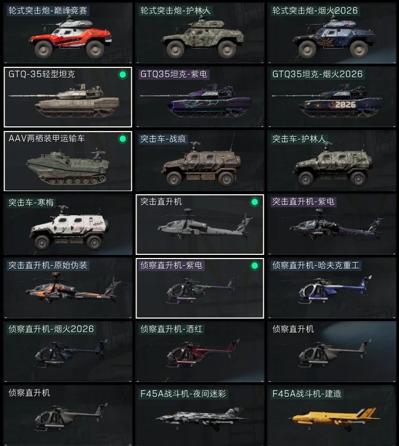Image resolution: width=399 pixels, height=446 pixels.
Task: Click the green equipped dot on 突击直升机
Action: coord(255,202)
